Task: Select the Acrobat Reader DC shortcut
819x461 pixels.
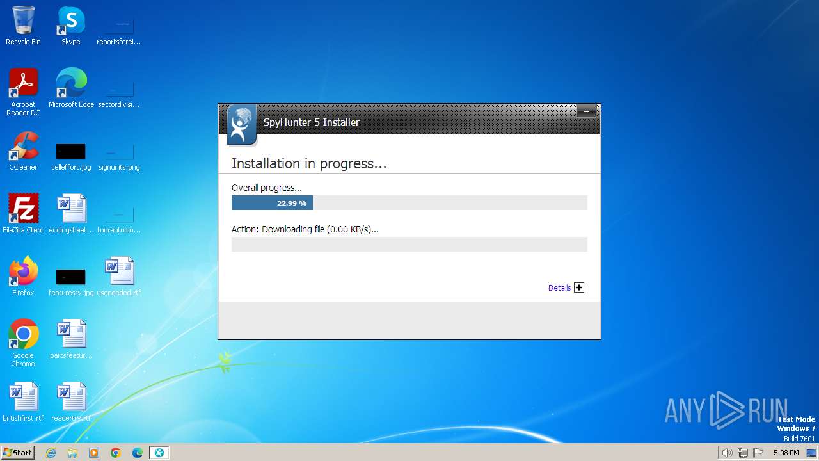Action: coord(23,92)
